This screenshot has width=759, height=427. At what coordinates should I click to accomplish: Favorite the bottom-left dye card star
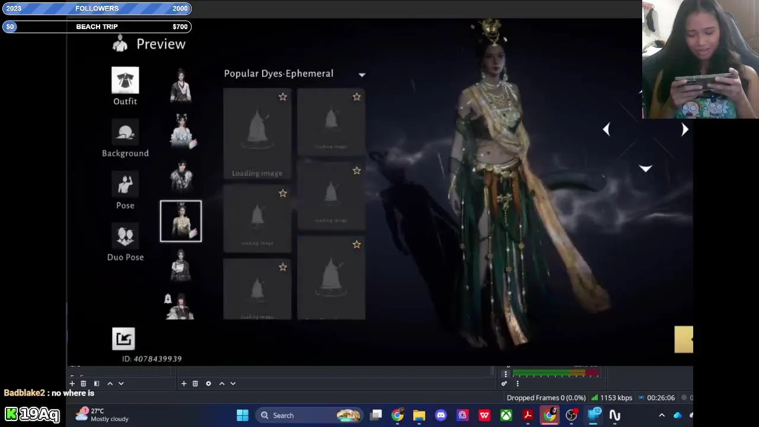pos(283,267)
